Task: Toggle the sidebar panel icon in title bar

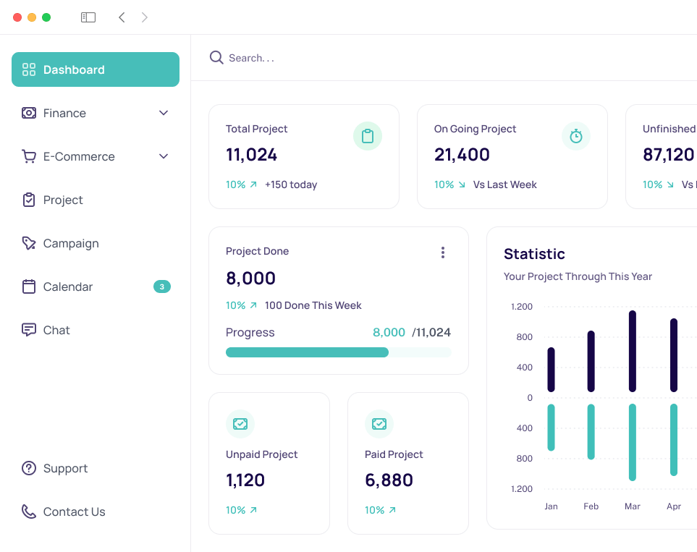Action: tap(88, 17)
